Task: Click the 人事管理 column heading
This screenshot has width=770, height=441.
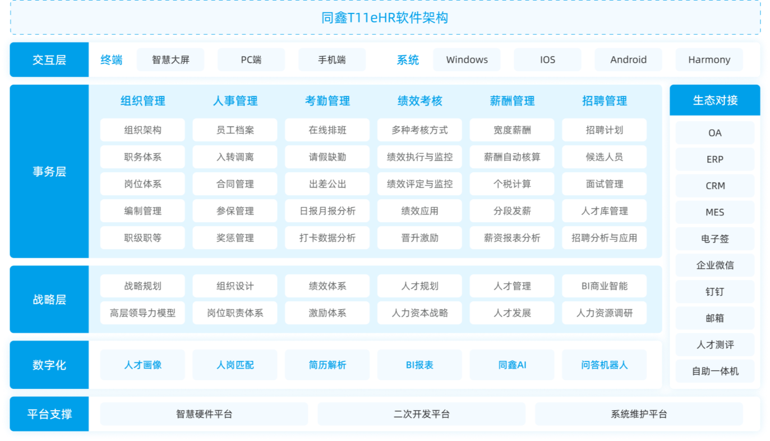Action: click(235, 101)
